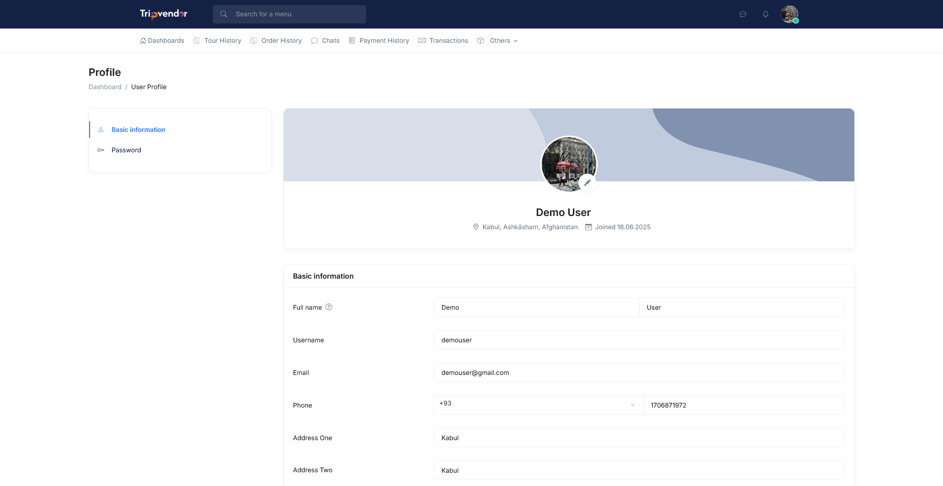This screenshot has height=486, width=943.
Task: Click the phone number field 1706871972
Action: (x=744, y=406)
